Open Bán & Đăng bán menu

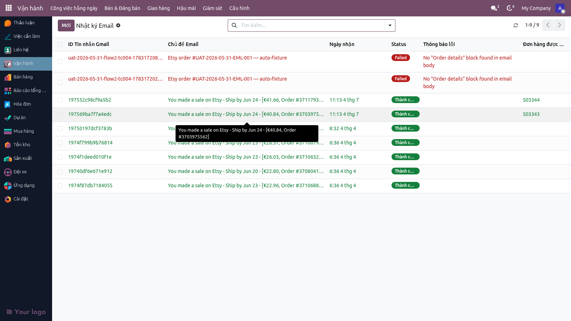click(x=122, y=8)
